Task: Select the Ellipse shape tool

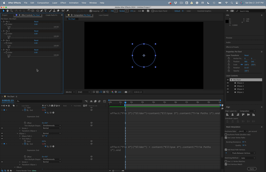Action: coord(38,11)
